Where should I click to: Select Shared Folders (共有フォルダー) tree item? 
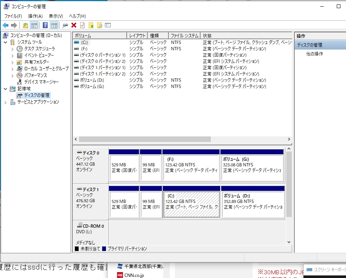click(x=37, y=62)
